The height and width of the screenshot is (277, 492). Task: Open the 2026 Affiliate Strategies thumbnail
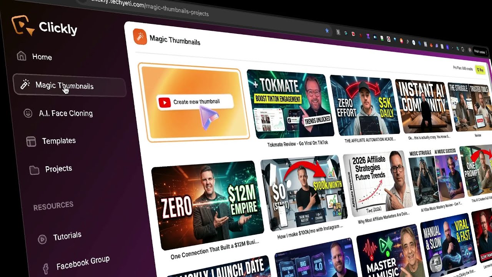point(377,184)
